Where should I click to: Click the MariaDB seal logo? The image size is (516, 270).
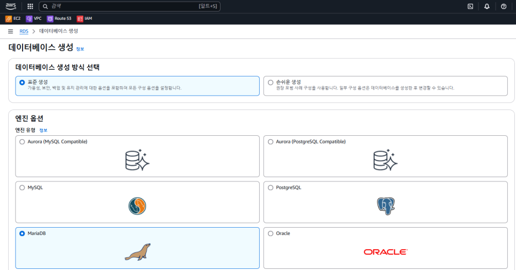point(138,252)
